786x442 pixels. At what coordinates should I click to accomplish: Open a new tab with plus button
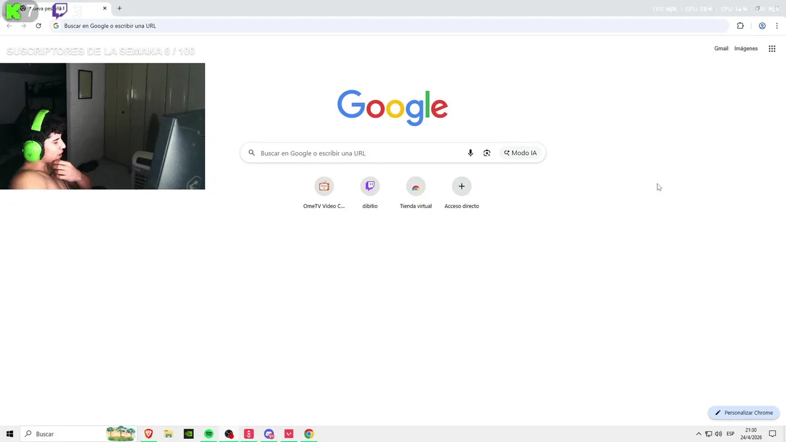[x=119, y=9]
